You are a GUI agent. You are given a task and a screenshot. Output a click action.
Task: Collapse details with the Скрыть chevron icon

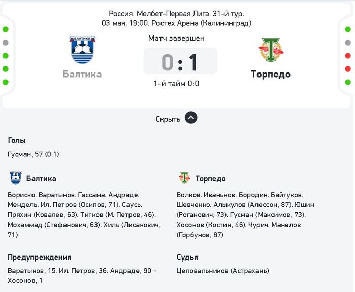point(191,118)
